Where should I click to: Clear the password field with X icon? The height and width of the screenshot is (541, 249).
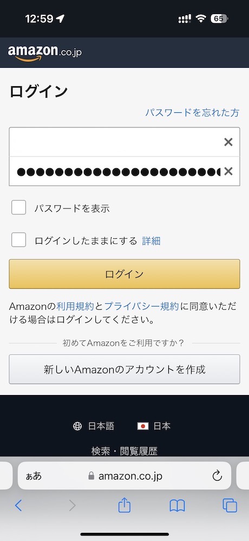(228, 171)
